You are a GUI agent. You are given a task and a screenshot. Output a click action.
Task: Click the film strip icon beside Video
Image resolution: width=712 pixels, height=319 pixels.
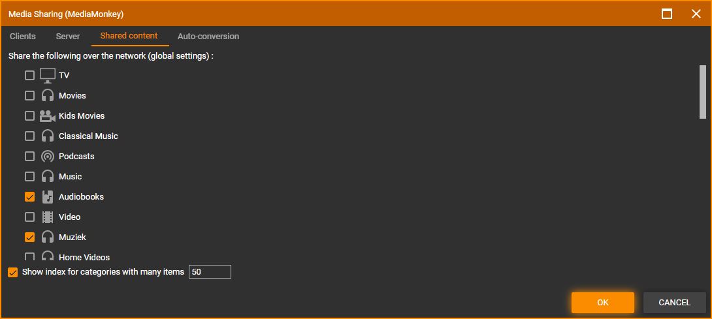tap(48, 217)
